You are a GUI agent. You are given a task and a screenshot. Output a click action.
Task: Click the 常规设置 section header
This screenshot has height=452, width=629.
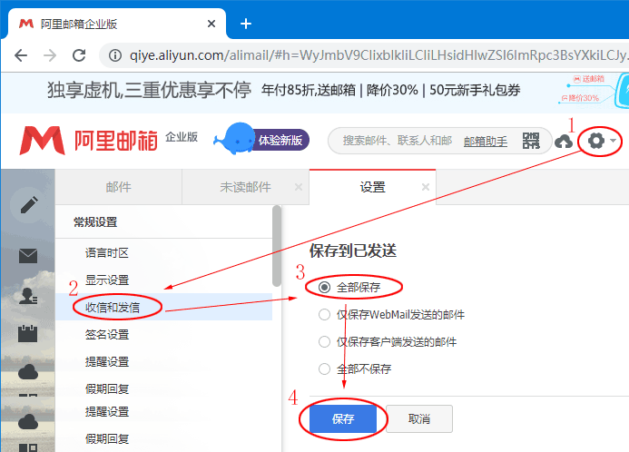click(x=95, y=221)
